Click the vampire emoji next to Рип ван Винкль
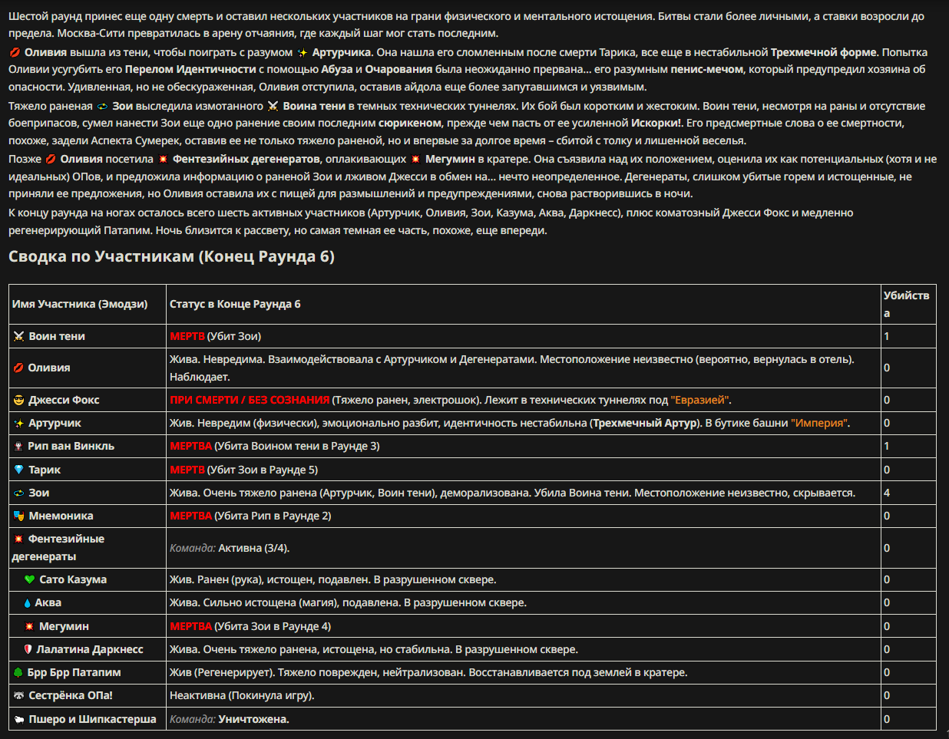 click(18, 446)
